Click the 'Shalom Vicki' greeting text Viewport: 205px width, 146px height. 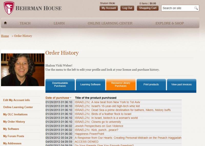(107, 3)
